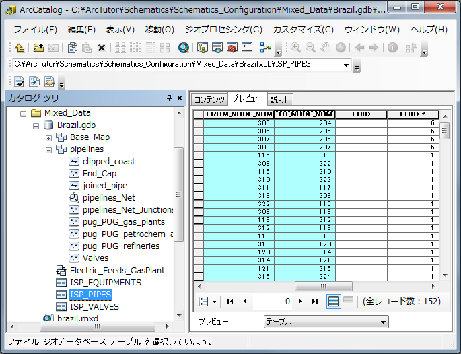Go to the next record
461x354 pixels.
tap(300, 301)
